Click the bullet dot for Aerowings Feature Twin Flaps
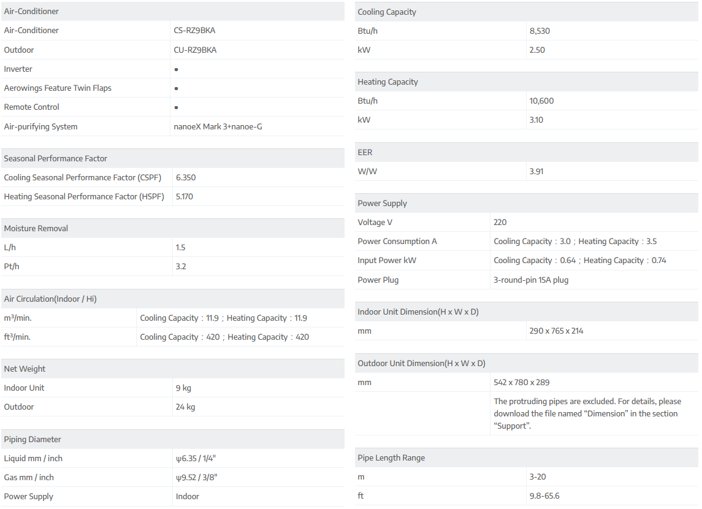 (x=177, y=88)
